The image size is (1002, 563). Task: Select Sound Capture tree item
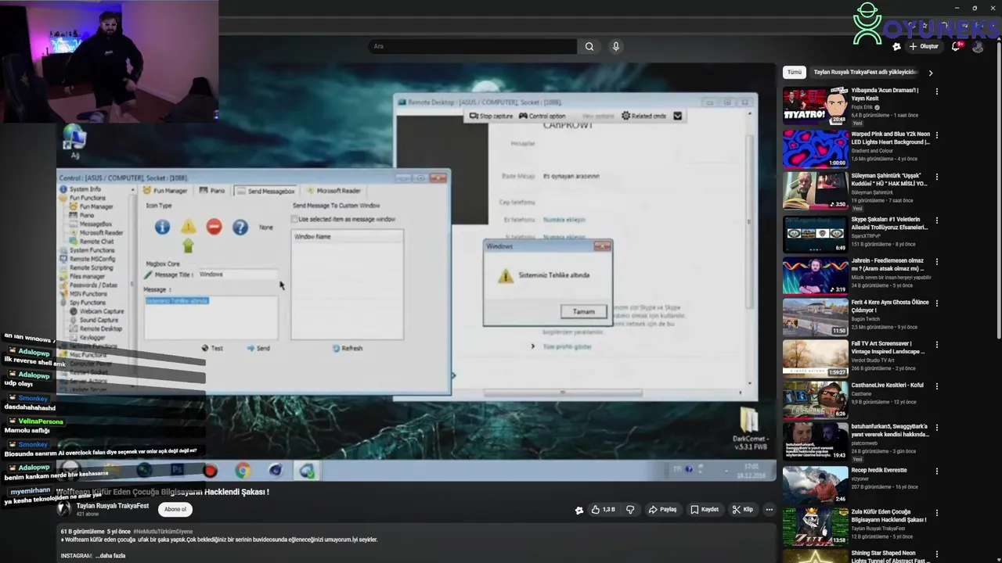[x=99, y=320]
